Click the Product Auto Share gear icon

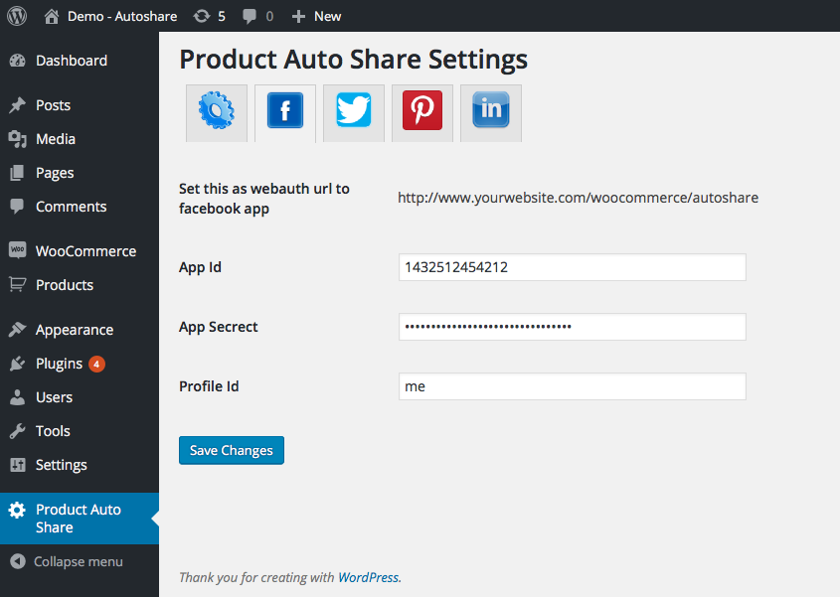click(17, 511)
